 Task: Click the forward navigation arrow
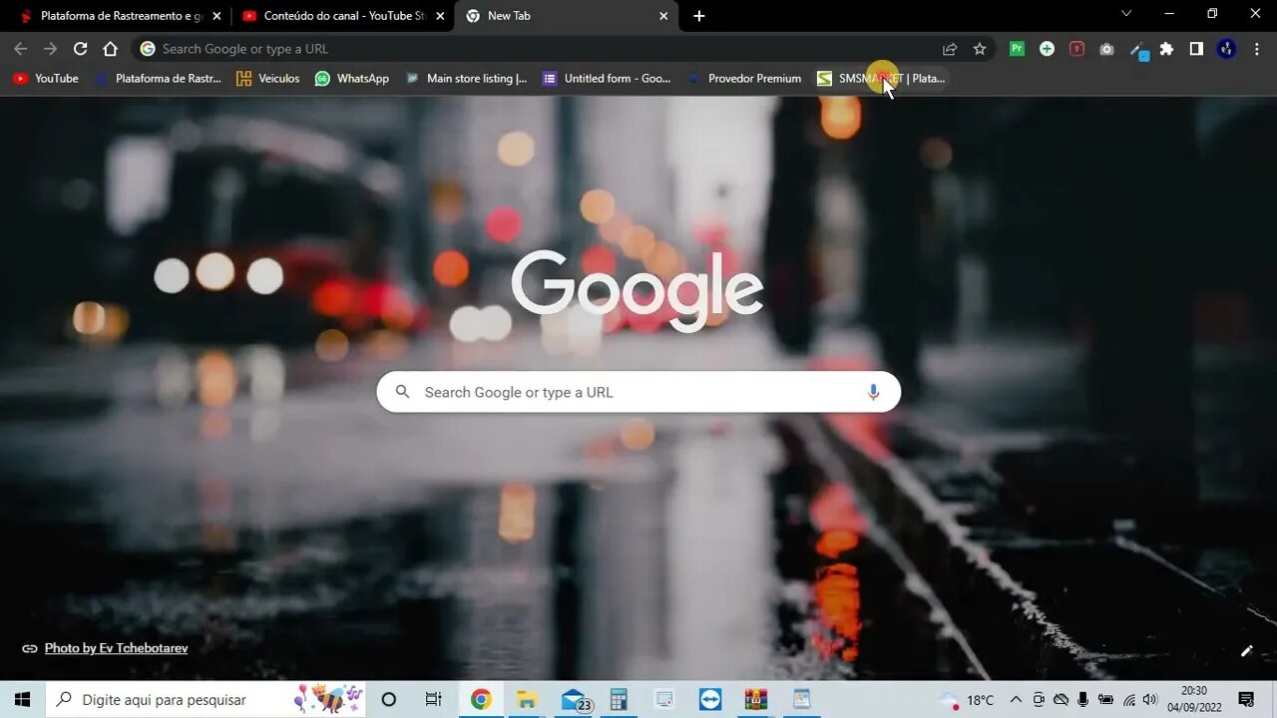click(x=50, y=49)
